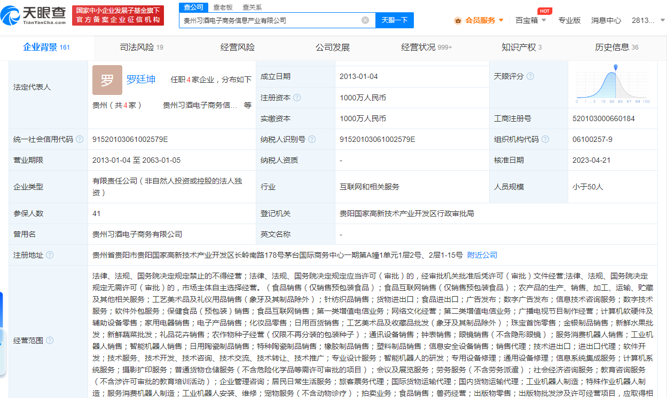Switch to the 查老板 search tab
The height and width of the screenshot is (398, 667).
click(223, 7)
